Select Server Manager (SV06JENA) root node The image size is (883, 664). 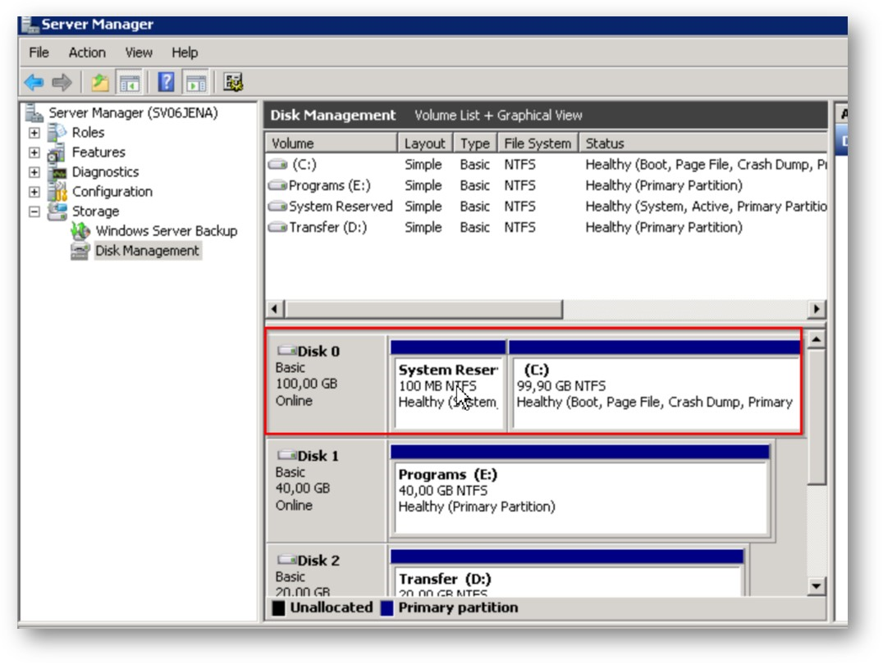pos(133,112)
